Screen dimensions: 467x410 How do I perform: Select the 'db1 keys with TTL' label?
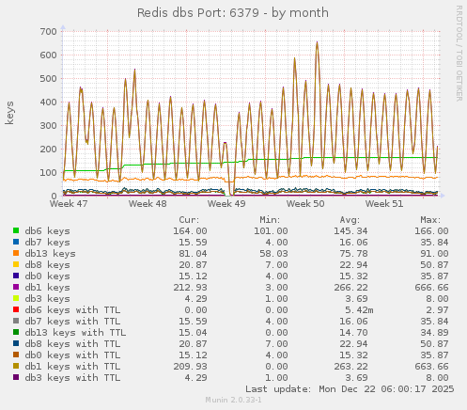click(72, 367)
